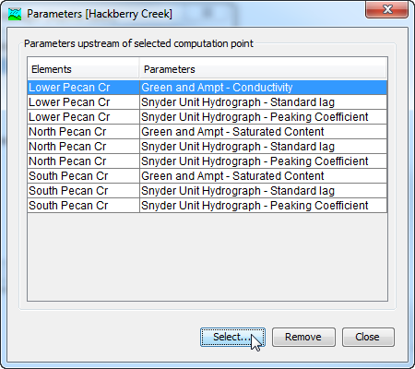415x369 pixels.
Task: Select South Pecan Cr Saturated Content parameter
Action: [263, 176]
